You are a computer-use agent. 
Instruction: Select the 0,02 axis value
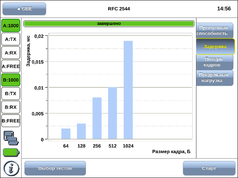click(39, 36)
